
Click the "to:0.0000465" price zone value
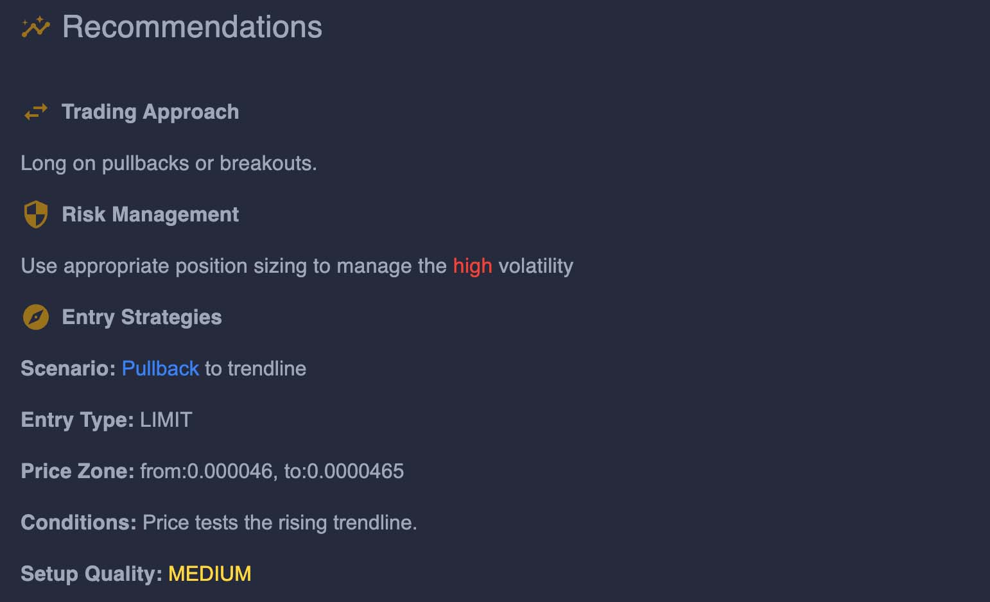[344, 471]
